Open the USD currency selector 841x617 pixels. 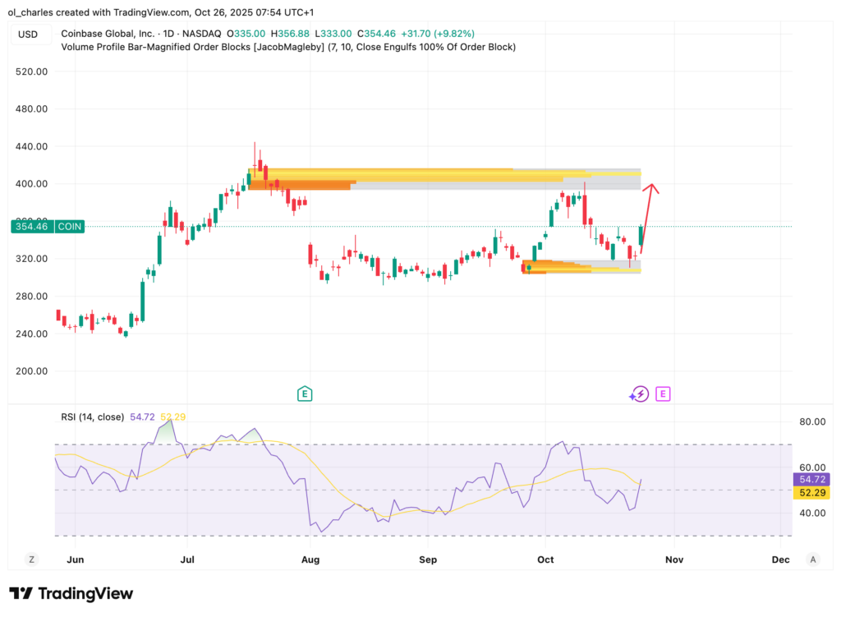(27, 34)
